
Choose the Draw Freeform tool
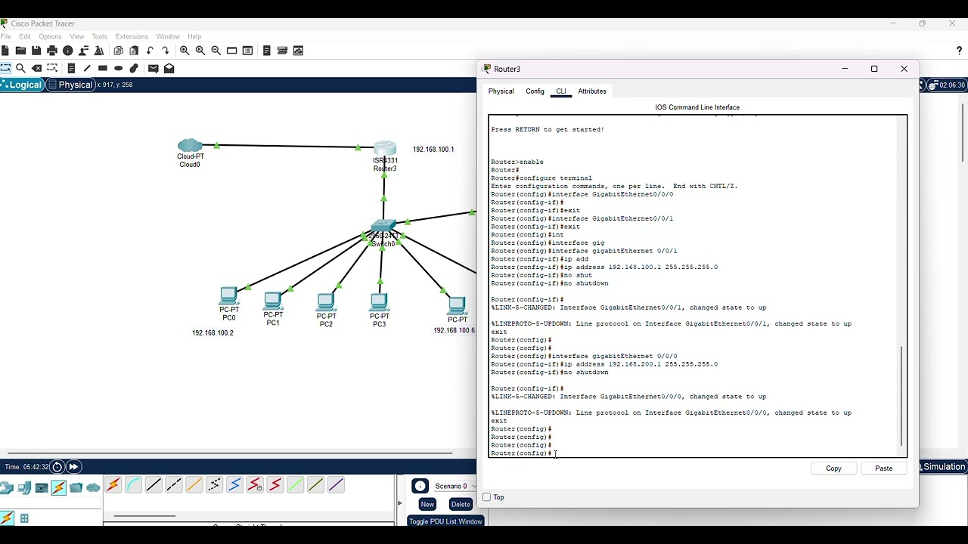point(135,68)
